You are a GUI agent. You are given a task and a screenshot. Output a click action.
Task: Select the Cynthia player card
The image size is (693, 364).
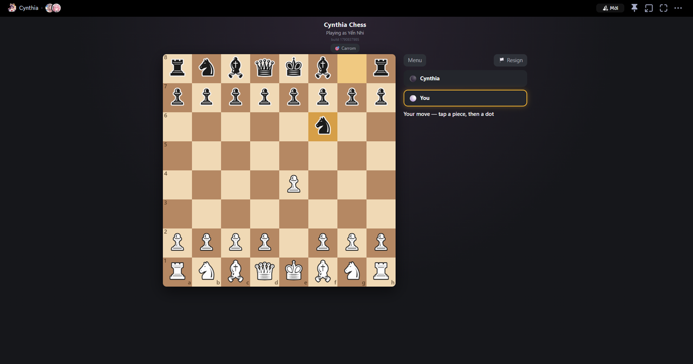click(x=465, y=78)
